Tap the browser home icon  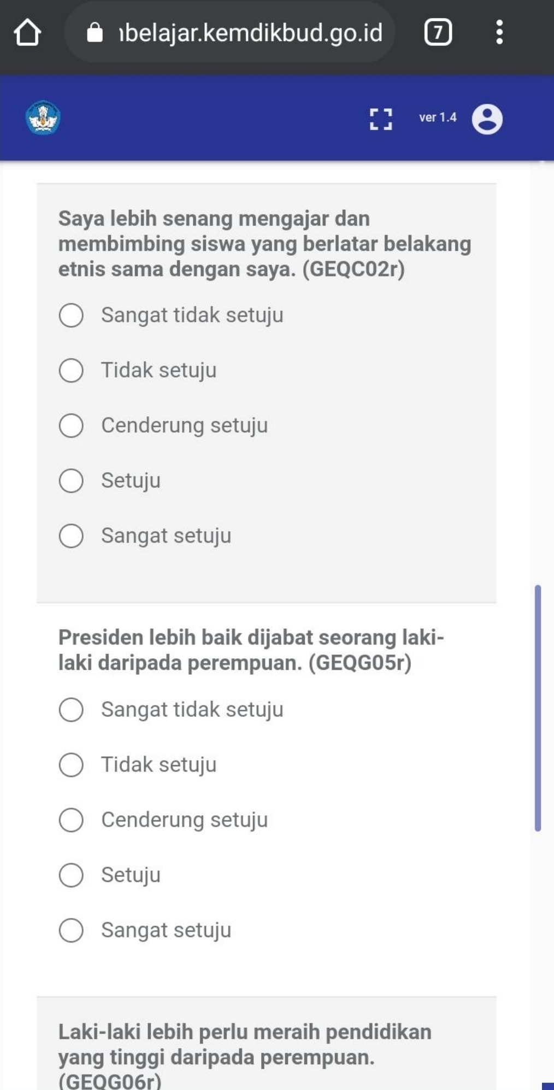tap(27, 32)
